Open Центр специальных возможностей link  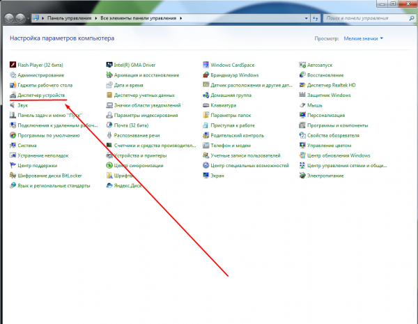pos(250,165)
